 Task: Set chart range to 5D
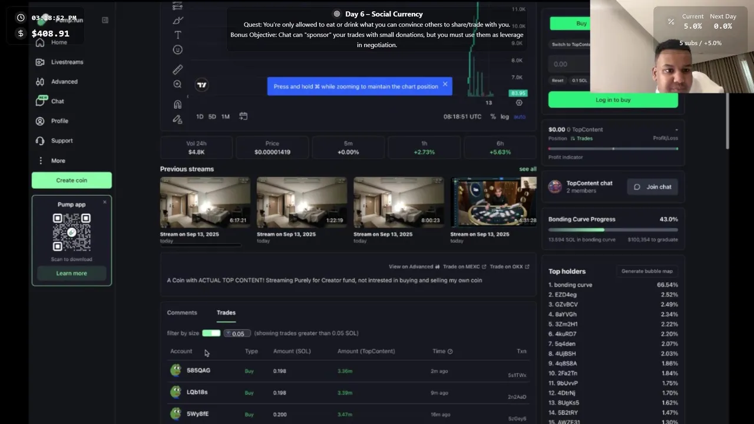point(212,117)
